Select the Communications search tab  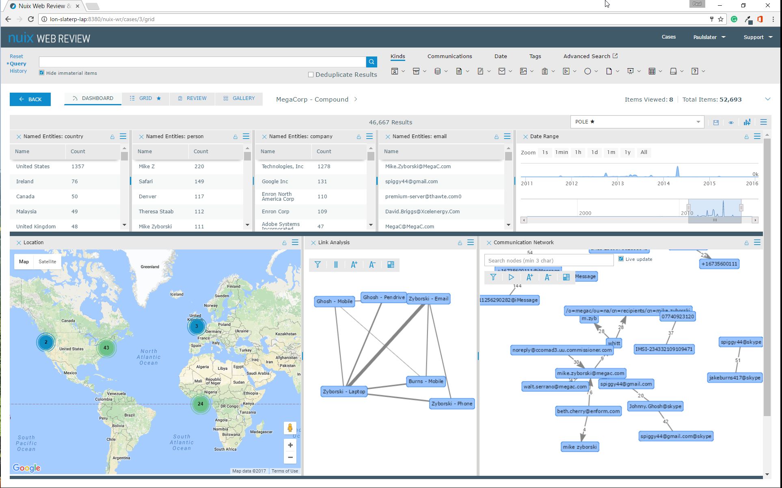(x=449, y=56)
